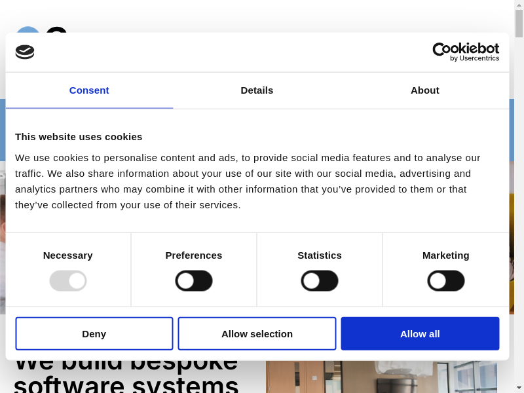The width and height of the screenshot is (524, 393).
Task: Open the Cookiebot by Usercentrics logo link
Action: click(x=466, y=52)
